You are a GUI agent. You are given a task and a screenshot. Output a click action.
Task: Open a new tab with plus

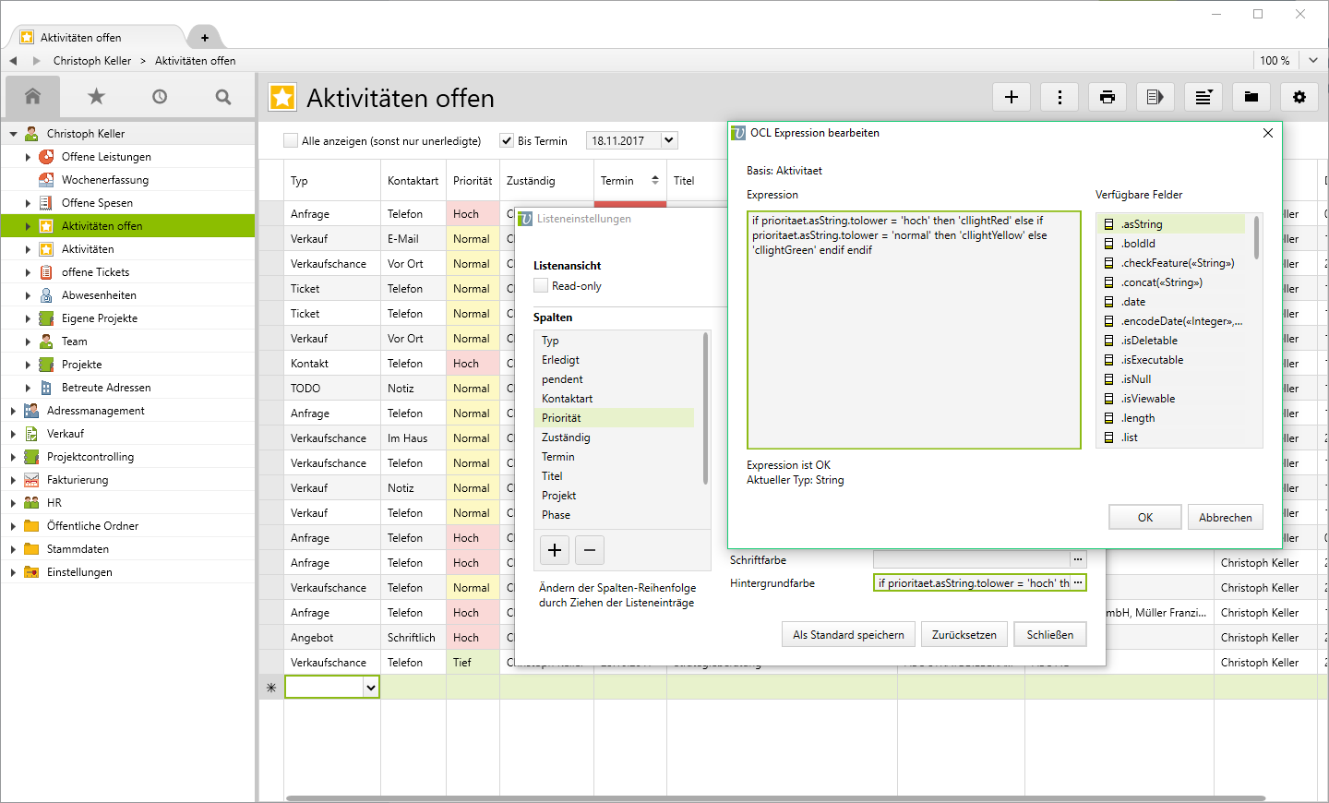(x=205, y=38)
